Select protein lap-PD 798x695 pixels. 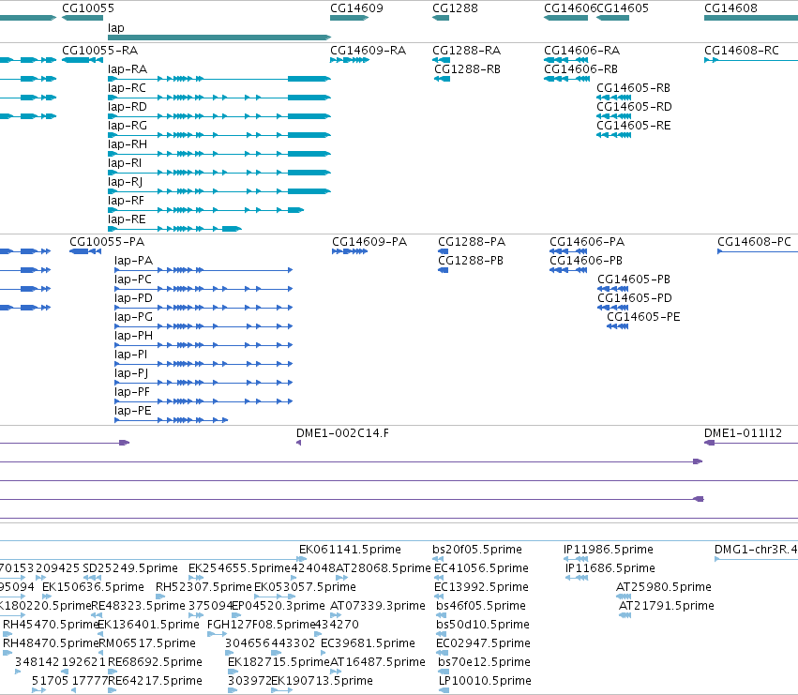tap(203, 308)
